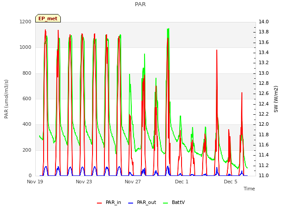This screenshot has width=282, height=211.
Task: Click the 13.8 right-axis tick label
Action: (263, 32)
